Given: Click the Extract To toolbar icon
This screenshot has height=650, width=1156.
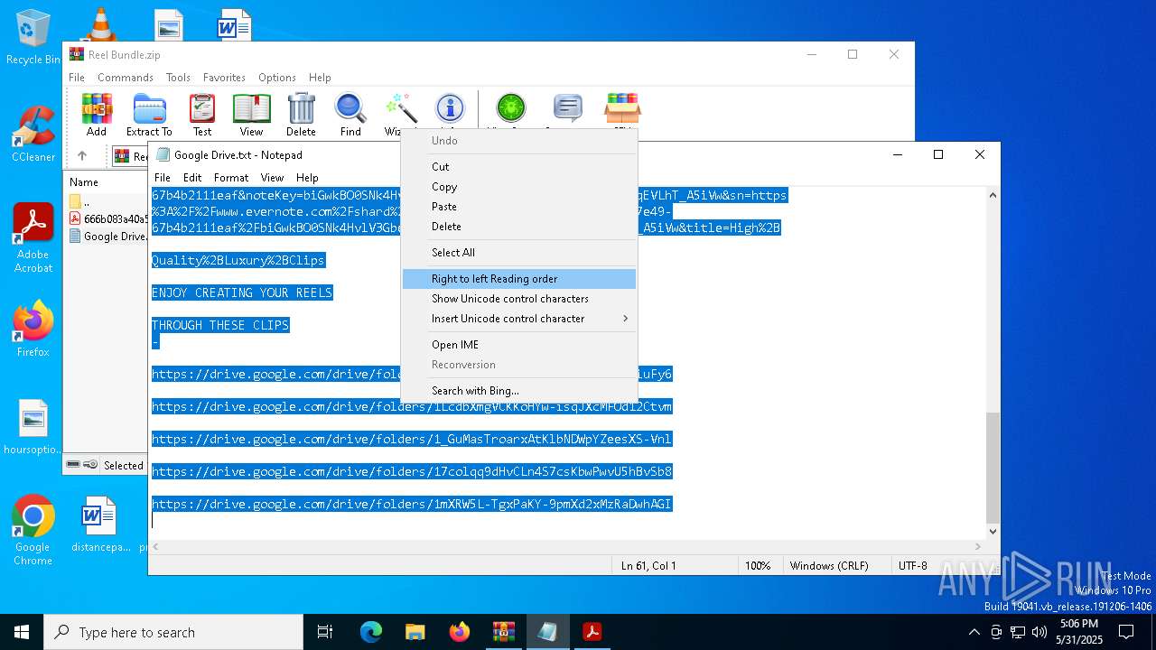Looking at the screenshot, I should click(149, 115).
